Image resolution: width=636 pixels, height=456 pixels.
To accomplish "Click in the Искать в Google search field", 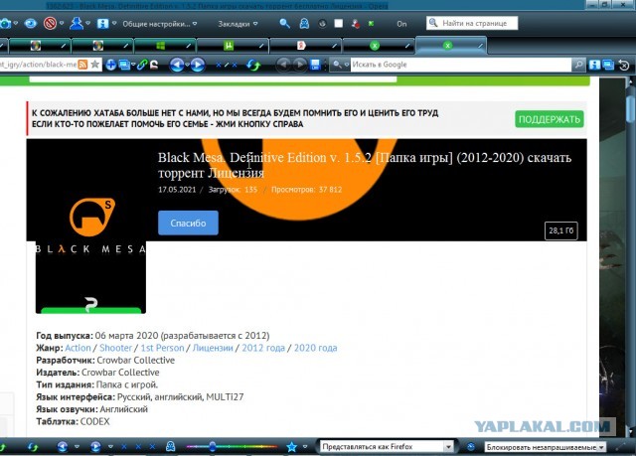I will point(461,65).
